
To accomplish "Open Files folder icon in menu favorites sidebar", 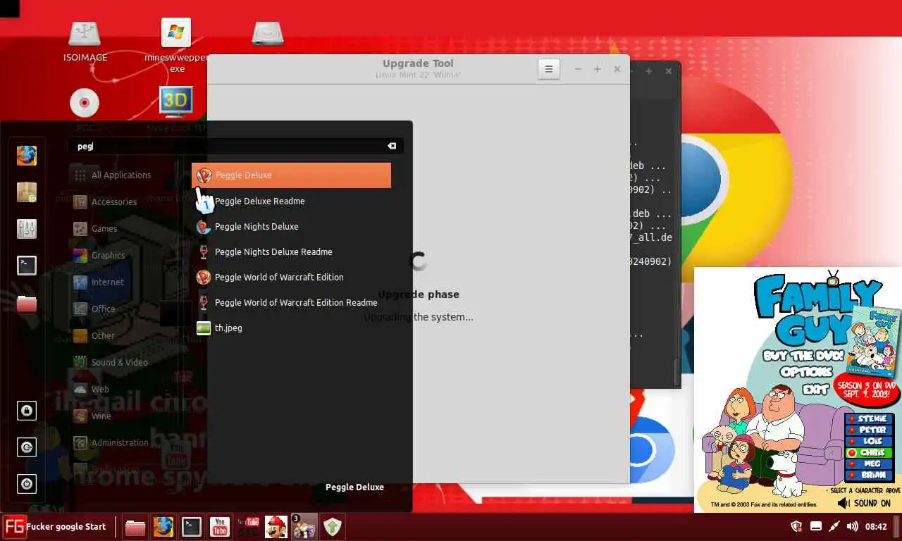I will pyautogui.click(x=27, y=303).
